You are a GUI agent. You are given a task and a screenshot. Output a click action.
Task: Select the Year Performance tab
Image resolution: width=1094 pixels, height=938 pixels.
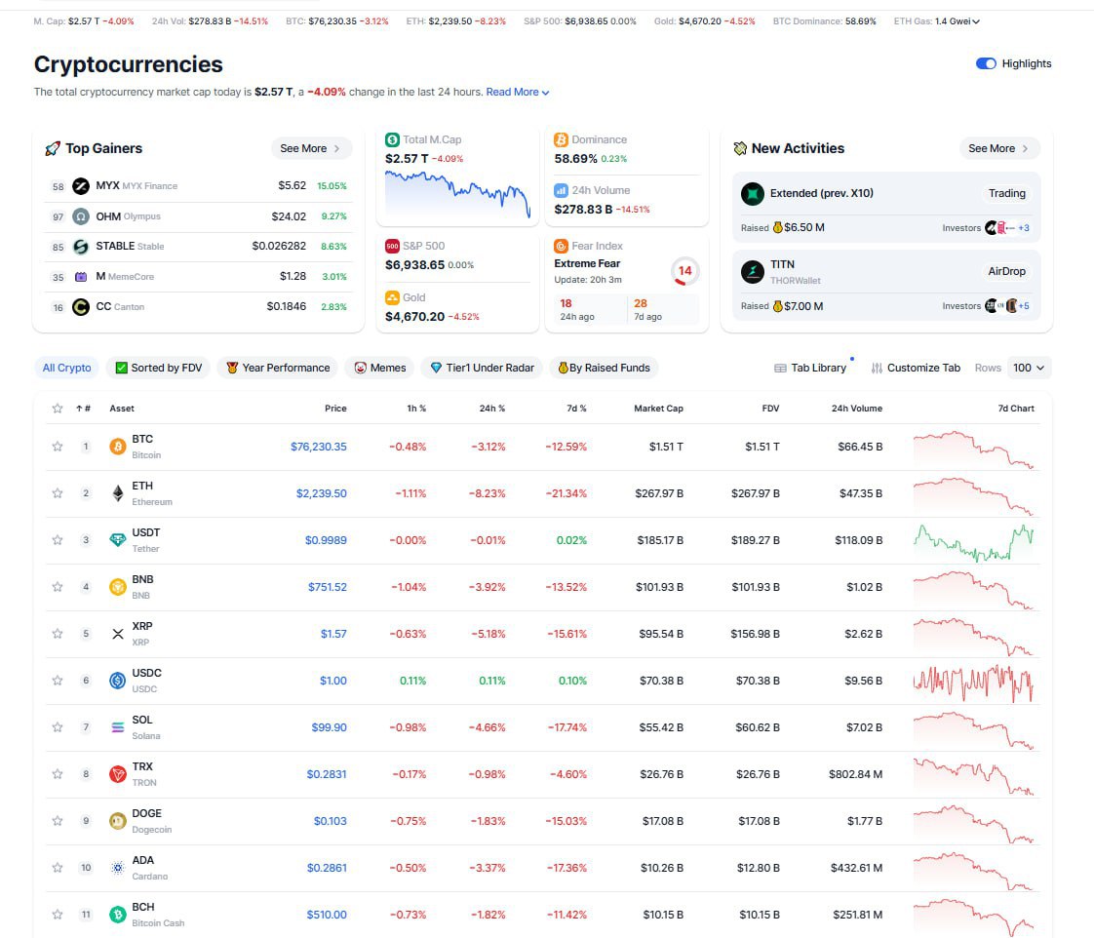click(x=277, y=368)
